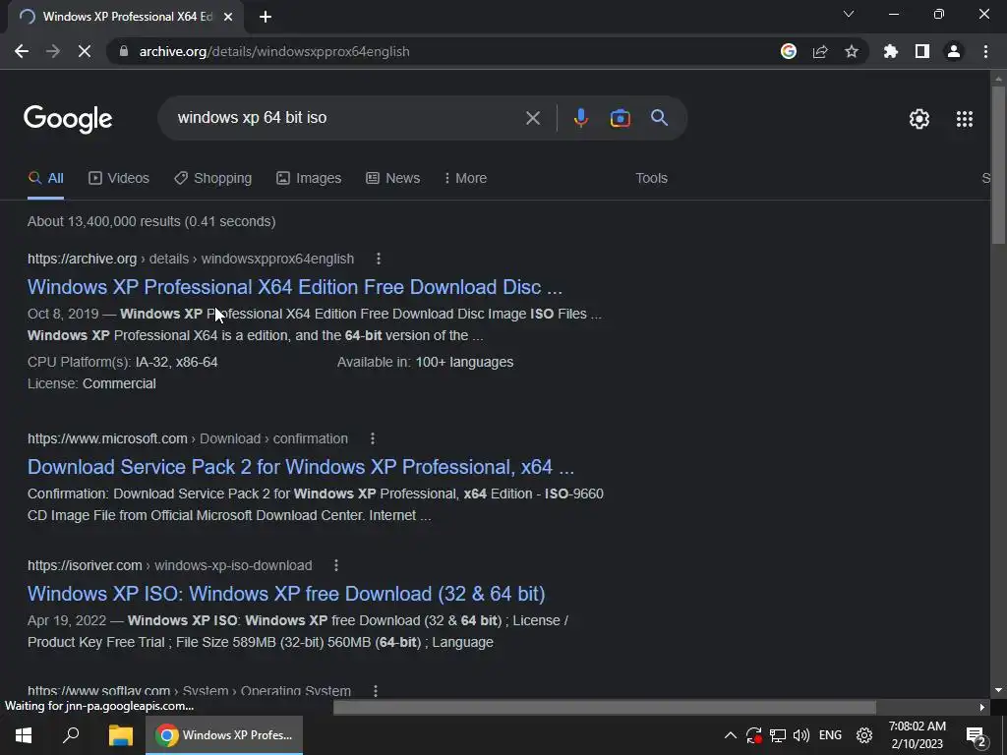The height and width of the screenshot is (755, 1007).
Task: Click the scroll down arrow
Action: pyautogui.click(x=997, y=690)
